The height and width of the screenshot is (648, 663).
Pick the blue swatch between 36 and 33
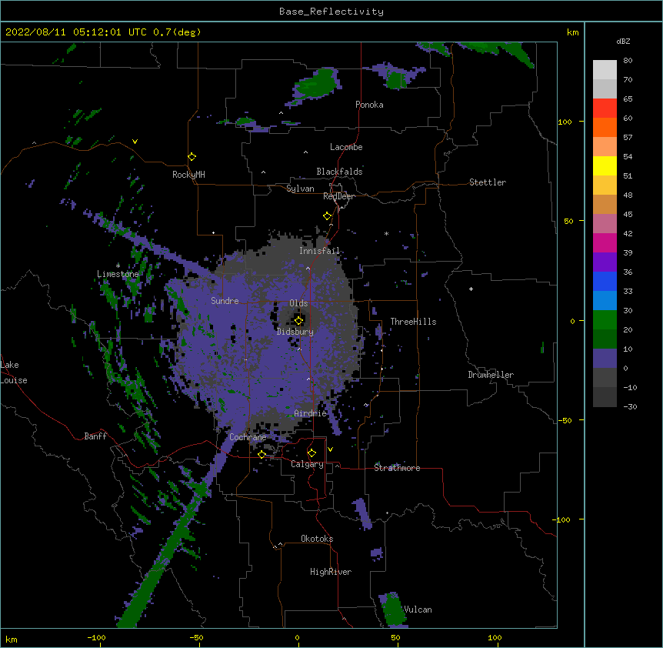[x=605, y=281]
